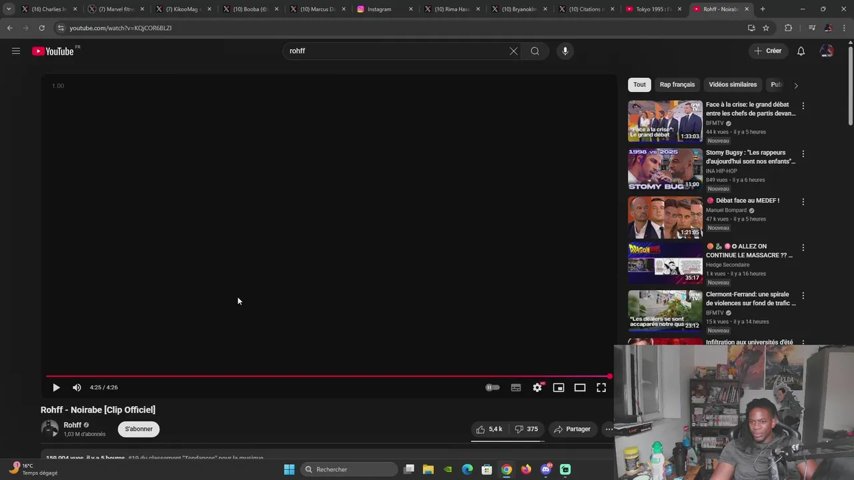854x480 pixels.
Task: Open the player settings gear
Action: point(537,387)
